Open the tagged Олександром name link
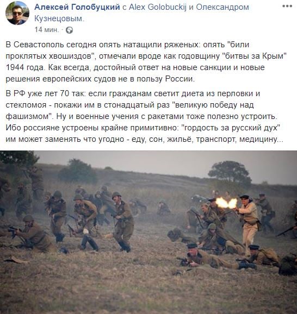Screen dimensions: 297x314 [222, 7]
